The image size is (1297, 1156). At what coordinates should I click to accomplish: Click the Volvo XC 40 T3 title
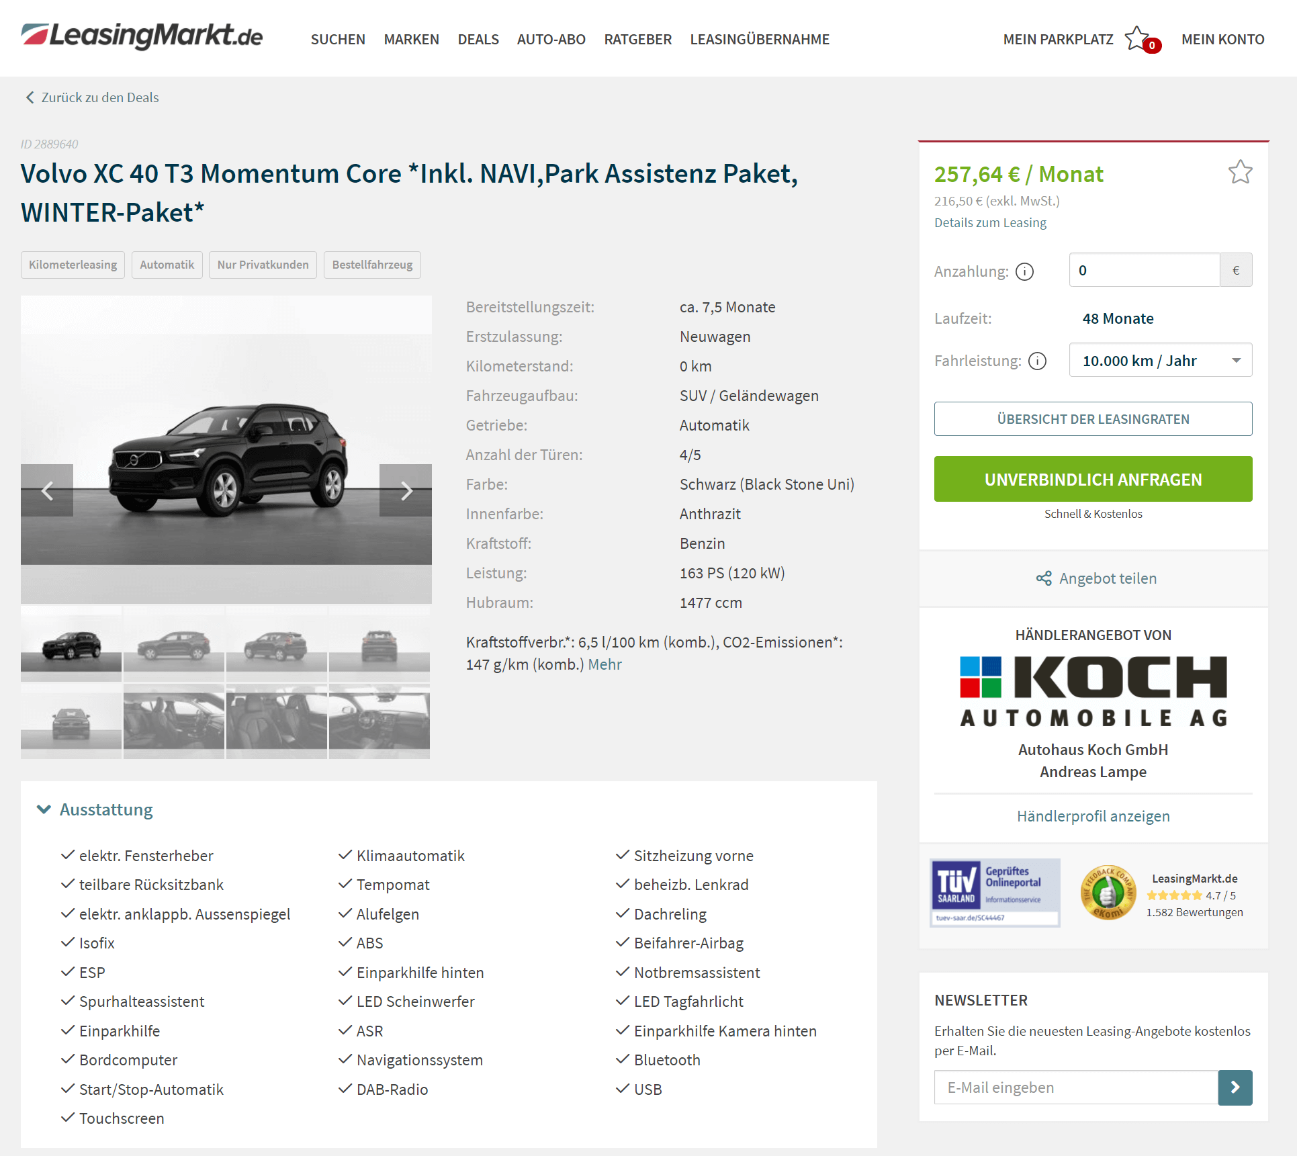point(409,193)
